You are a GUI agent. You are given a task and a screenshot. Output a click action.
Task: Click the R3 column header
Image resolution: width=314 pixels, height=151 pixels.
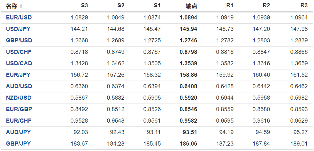click(304, 6)
